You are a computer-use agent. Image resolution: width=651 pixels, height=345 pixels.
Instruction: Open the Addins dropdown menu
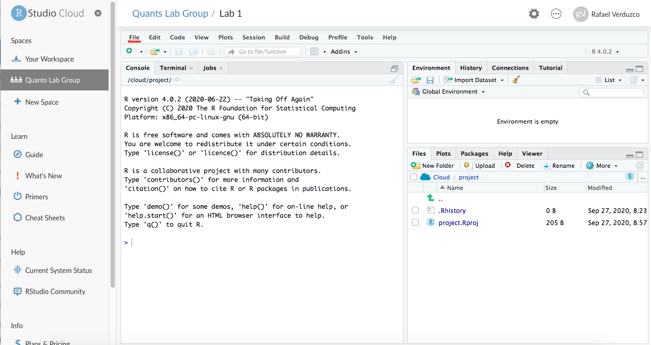[344, 52]
